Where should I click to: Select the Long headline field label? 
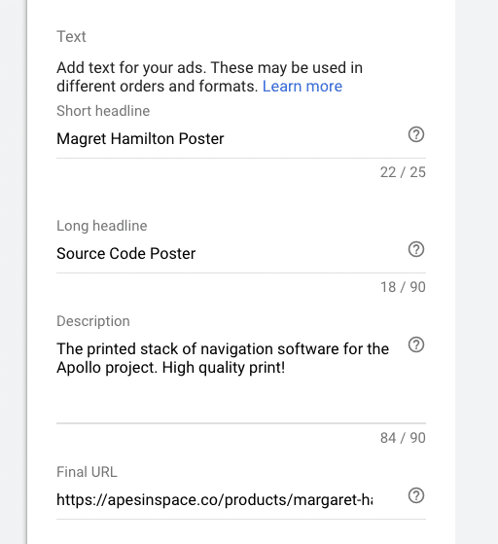click(x=102, y=226)
